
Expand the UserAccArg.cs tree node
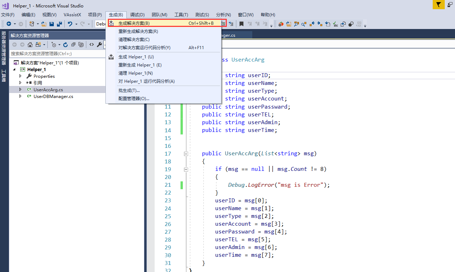pyautogui.click(x=21, y=89)
